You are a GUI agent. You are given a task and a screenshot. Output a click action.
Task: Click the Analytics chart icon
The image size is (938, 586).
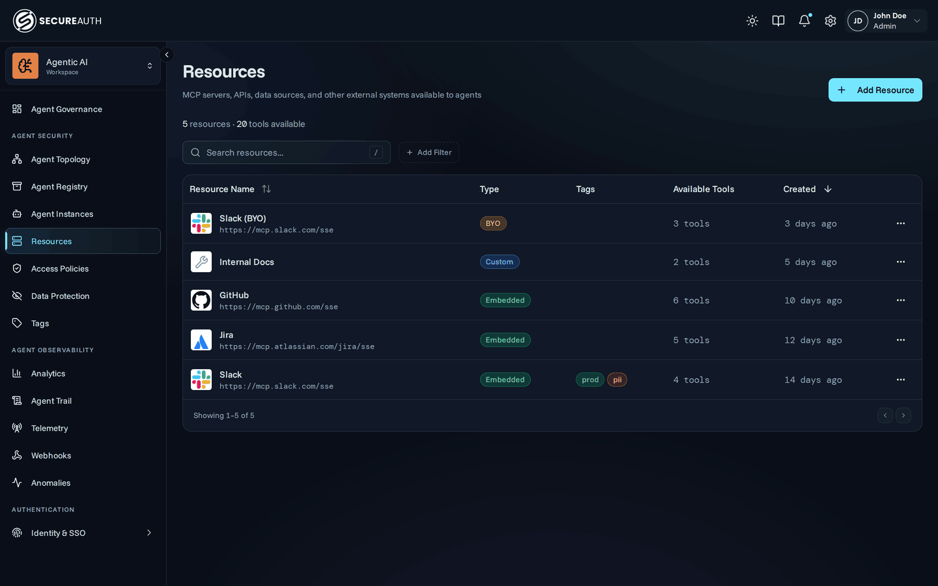click(17, 373)
